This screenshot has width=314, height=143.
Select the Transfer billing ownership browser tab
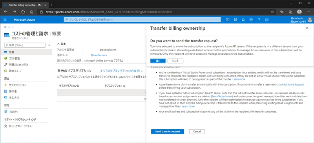coord(25,5)
